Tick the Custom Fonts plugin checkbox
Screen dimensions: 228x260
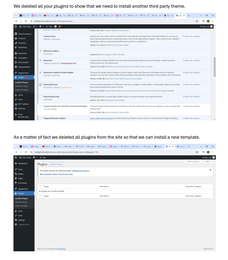(40, 36)
